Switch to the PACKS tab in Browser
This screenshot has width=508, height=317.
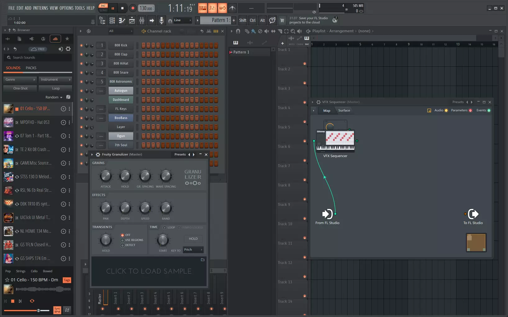(x=31, y=68)
